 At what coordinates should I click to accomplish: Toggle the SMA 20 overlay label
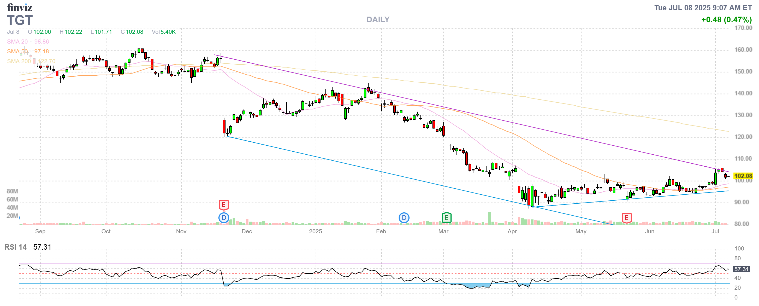tap(17, 41)
